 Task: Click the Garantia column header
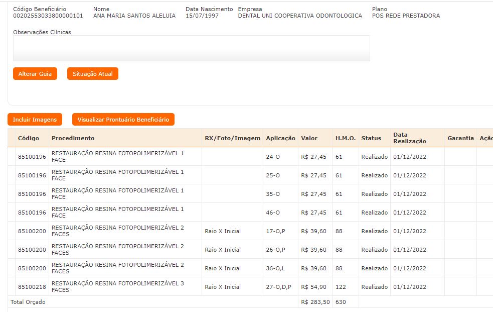point(460,138)
